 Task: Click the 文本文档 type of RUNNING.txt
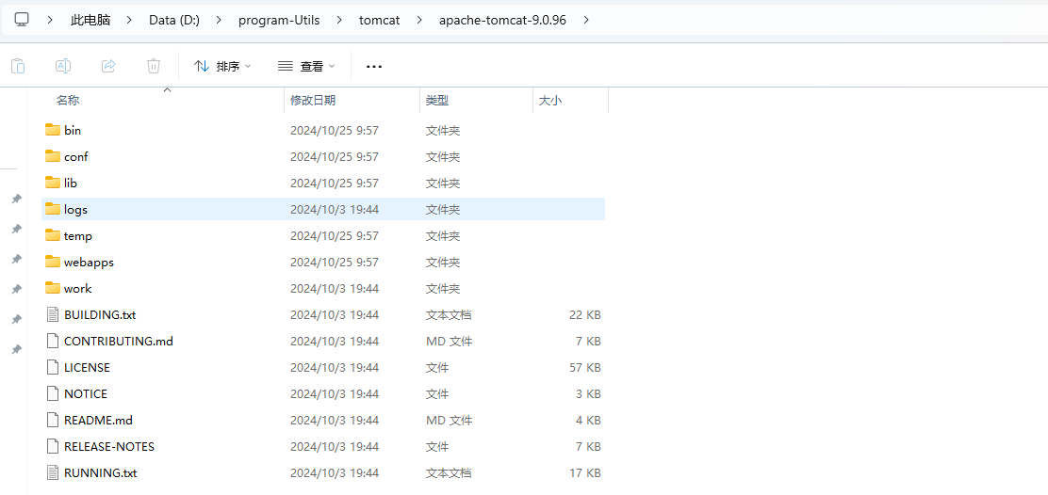pos(449,473)
